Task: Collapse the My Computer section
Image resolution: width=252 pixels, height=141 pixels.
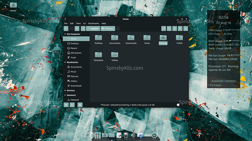Action: point(65,34)
